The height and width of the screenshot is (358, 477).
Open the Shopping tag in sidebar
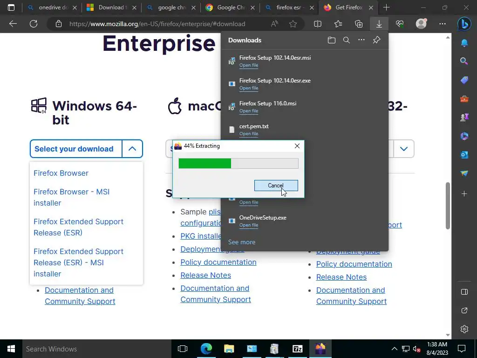click(464, 80)
